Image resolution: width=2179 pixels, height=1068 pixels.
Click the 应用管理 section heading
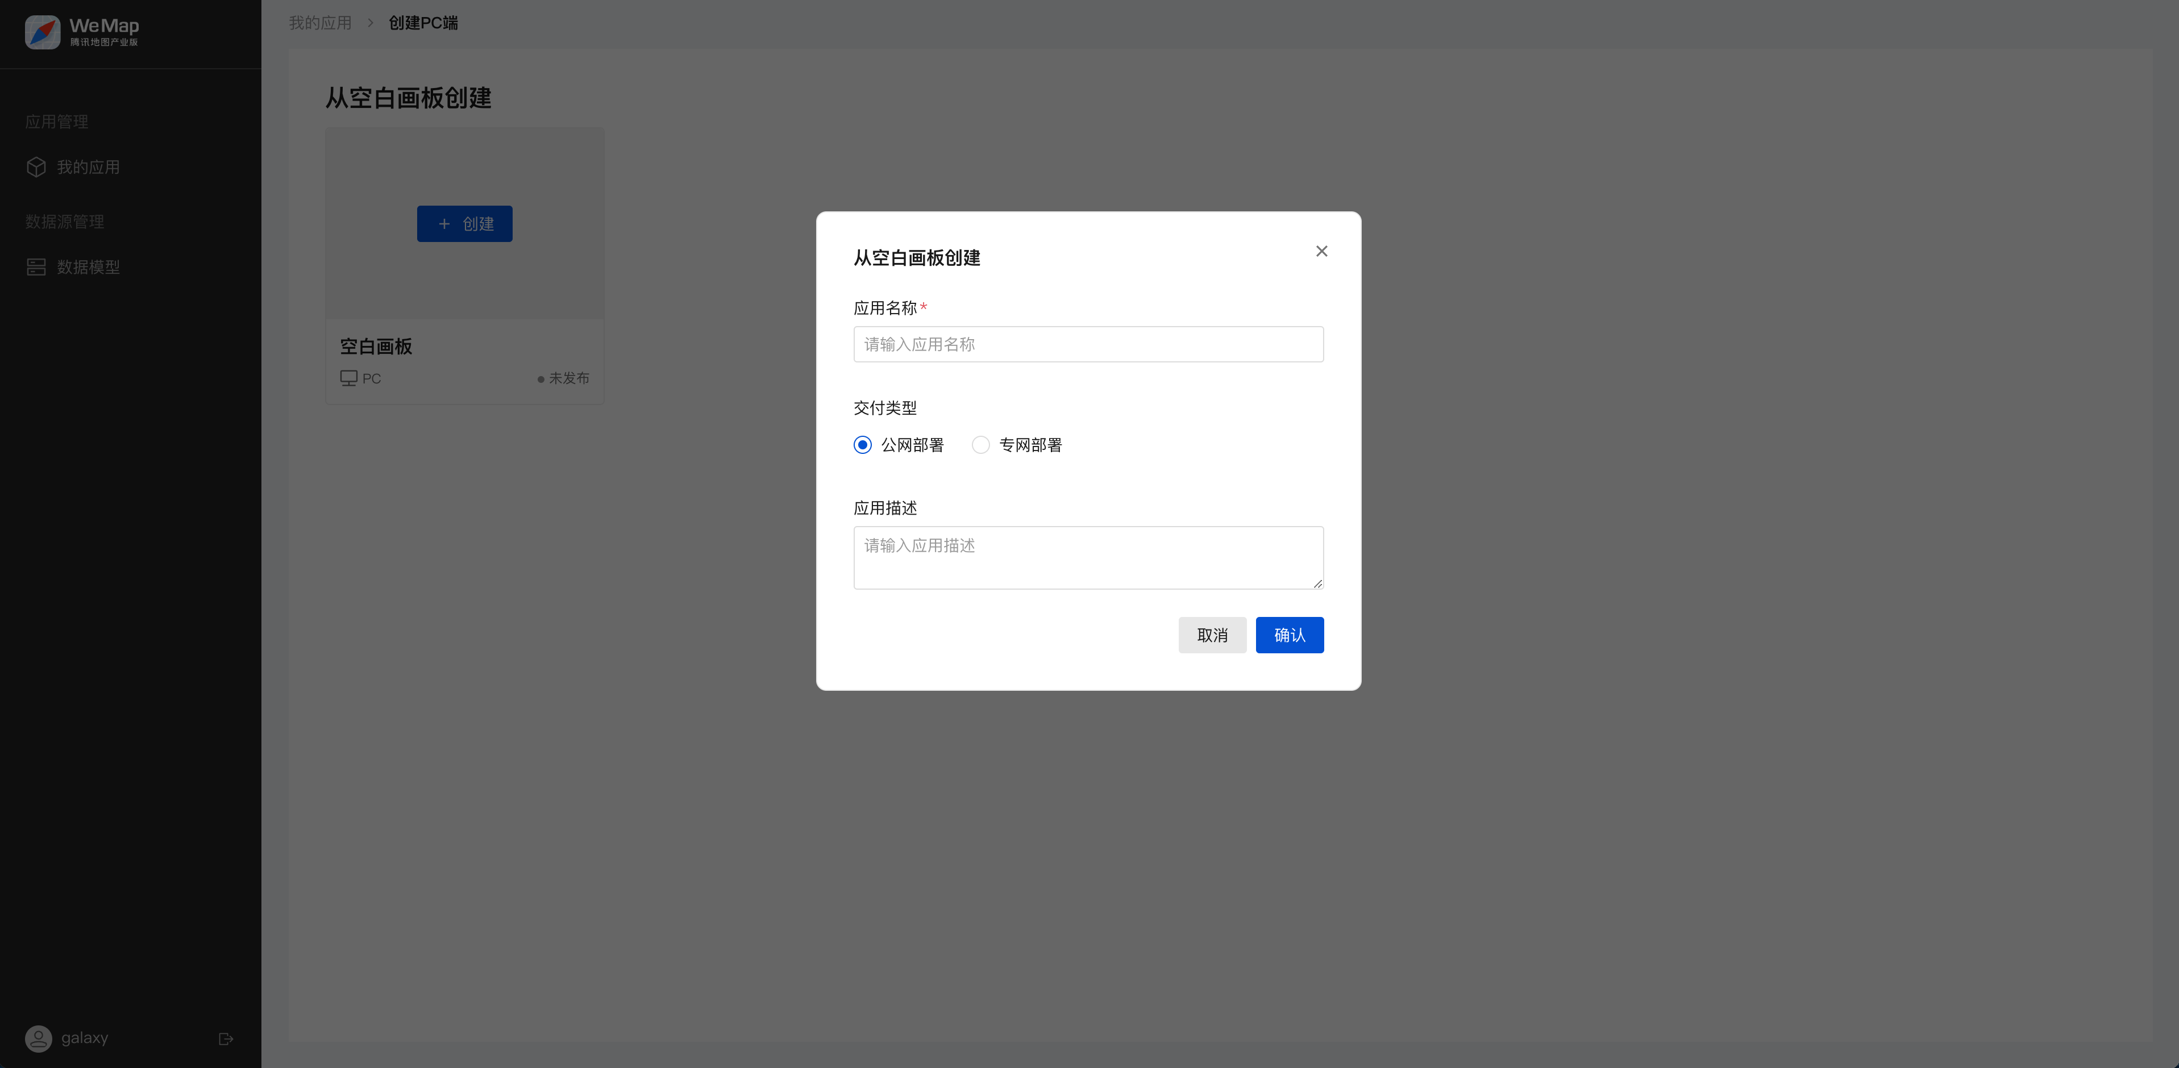pos(57,122)
